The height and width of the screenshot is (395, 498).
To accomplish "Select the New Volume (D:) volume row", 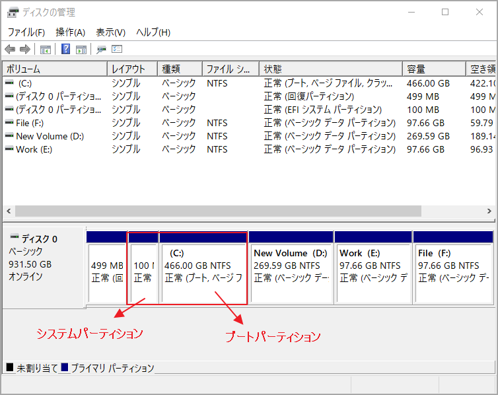I will (249, 136).
